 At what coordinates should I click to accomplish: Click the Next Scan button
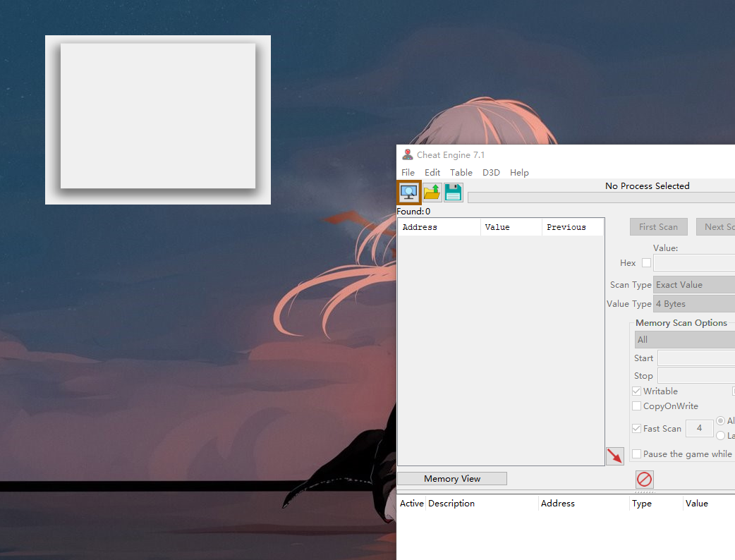click(716, 227)
